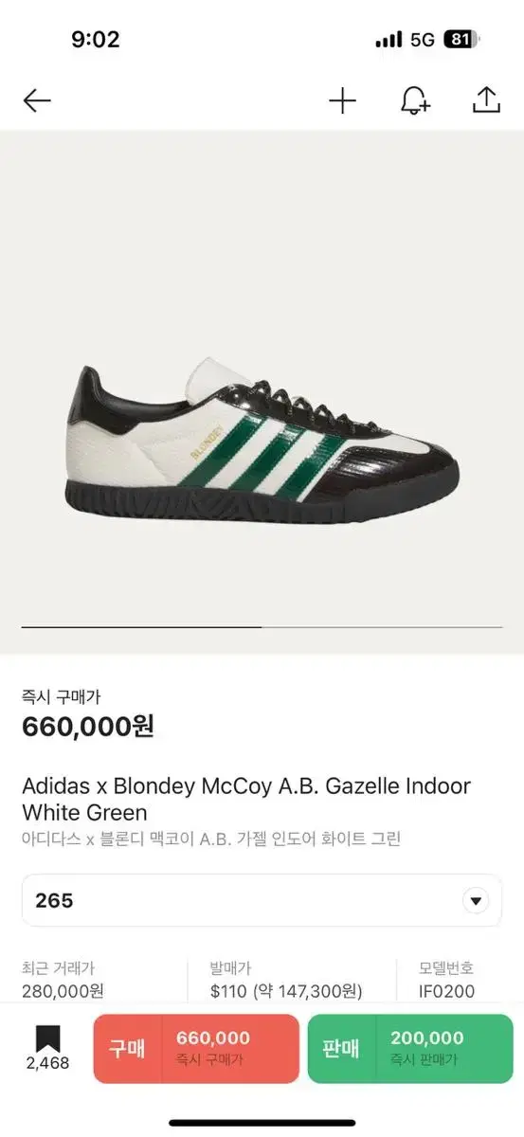Tap the image carousel progress bar
524x1137 pixels.
click(262, 627)
